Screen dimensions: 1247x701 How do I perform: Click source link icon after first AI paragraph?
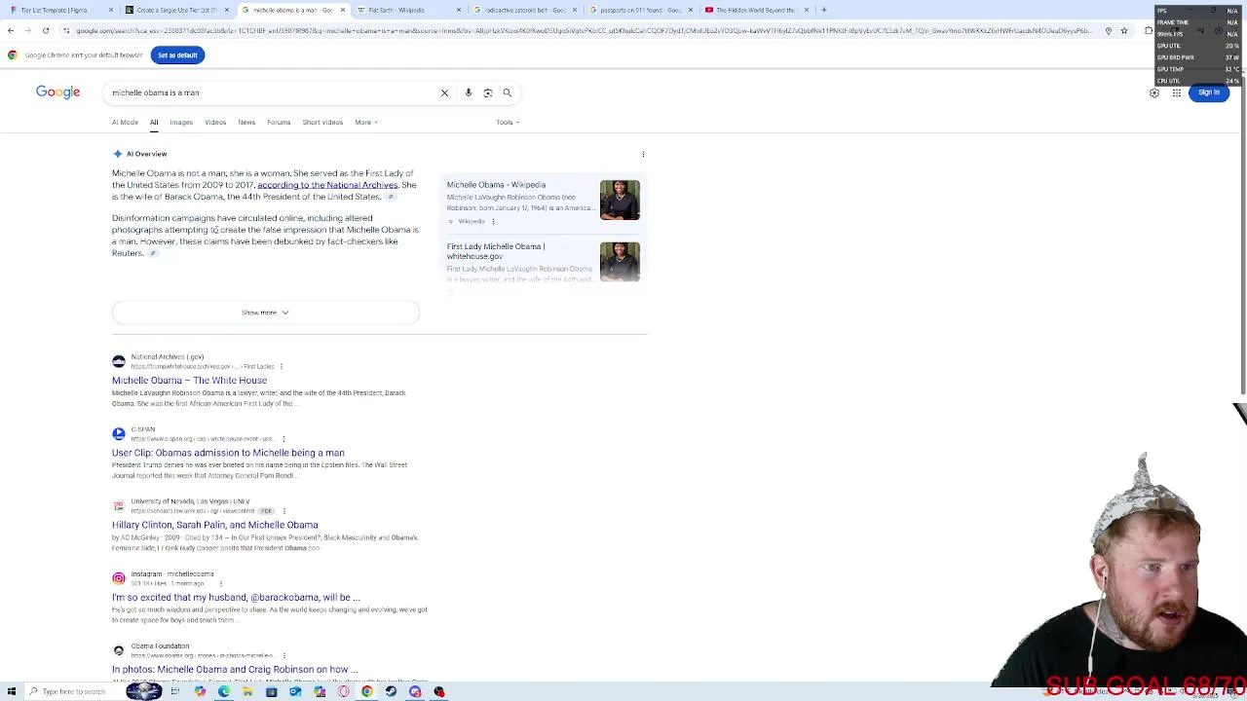coord(391,197)
